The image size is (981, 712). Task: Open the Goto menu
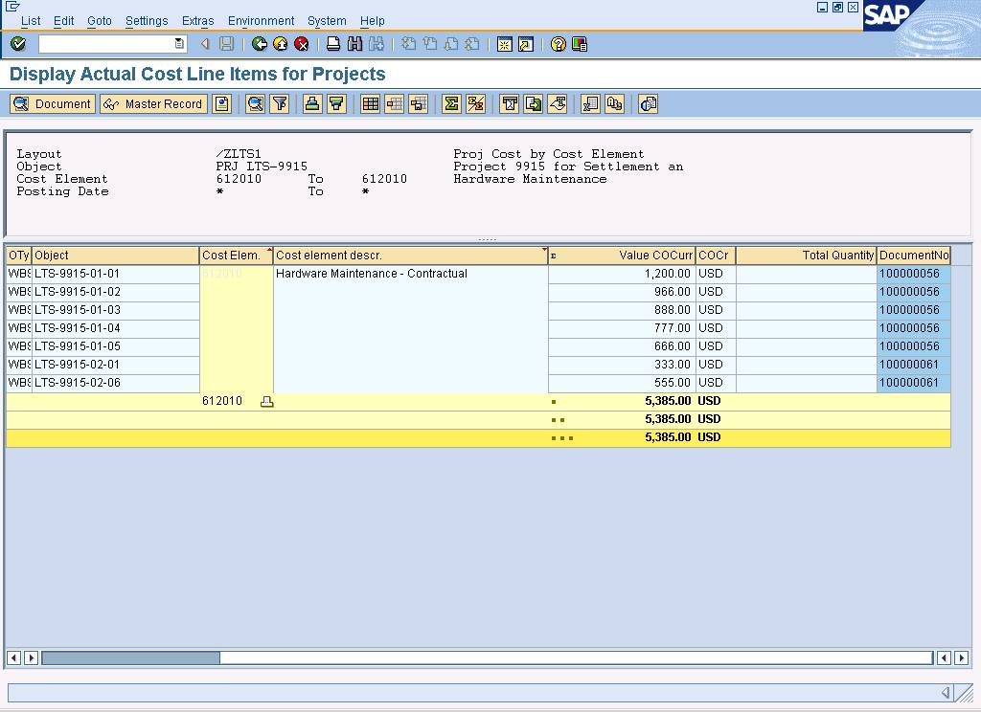click(100, 21)
